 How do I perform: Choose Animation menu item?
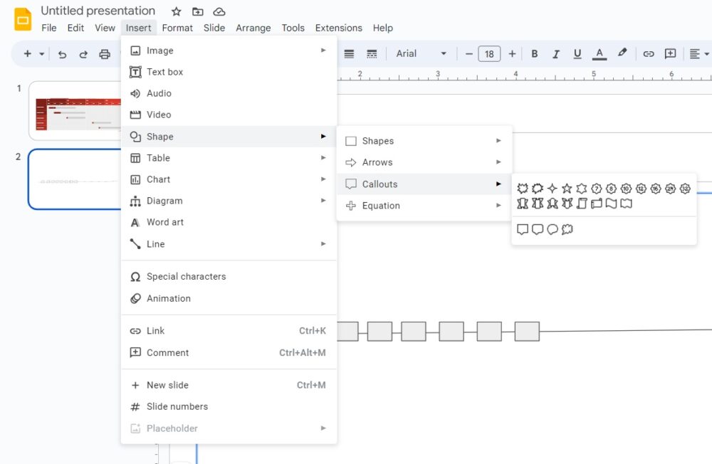229,298
